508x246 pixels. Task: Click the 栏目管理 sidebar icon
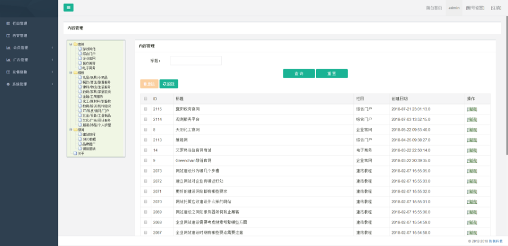click(8, 23)
